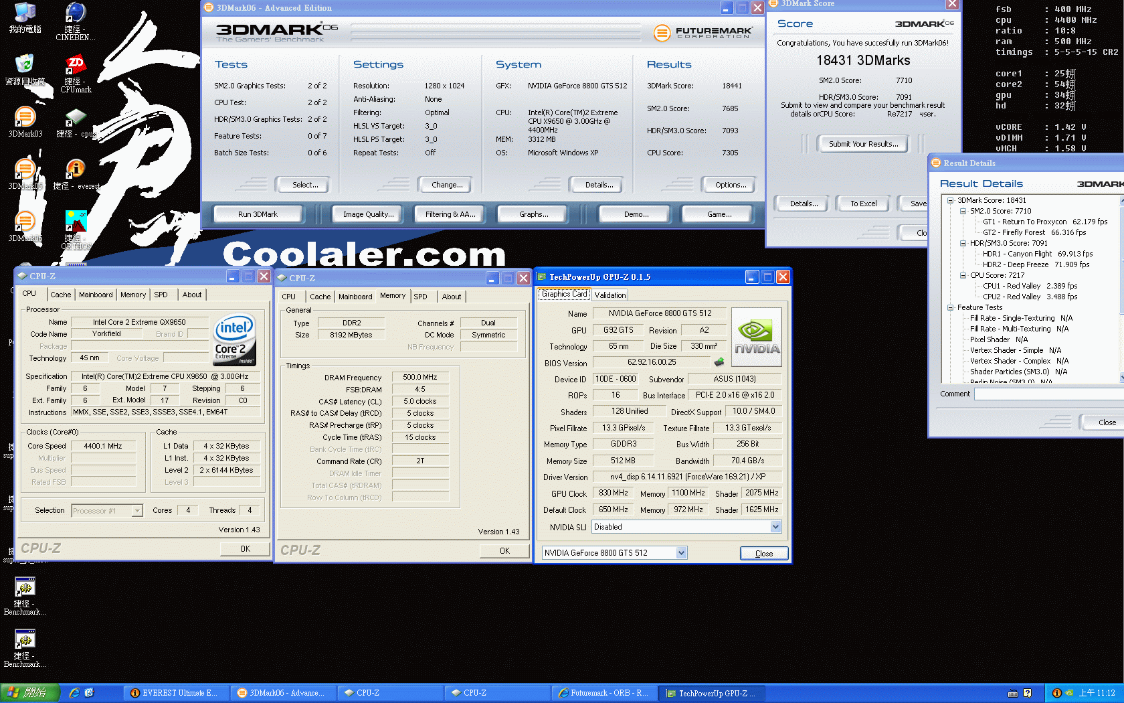Click the Comment input field in Result Details
This screenshot has height=703, width=1124.
(x=1048, y=394)
